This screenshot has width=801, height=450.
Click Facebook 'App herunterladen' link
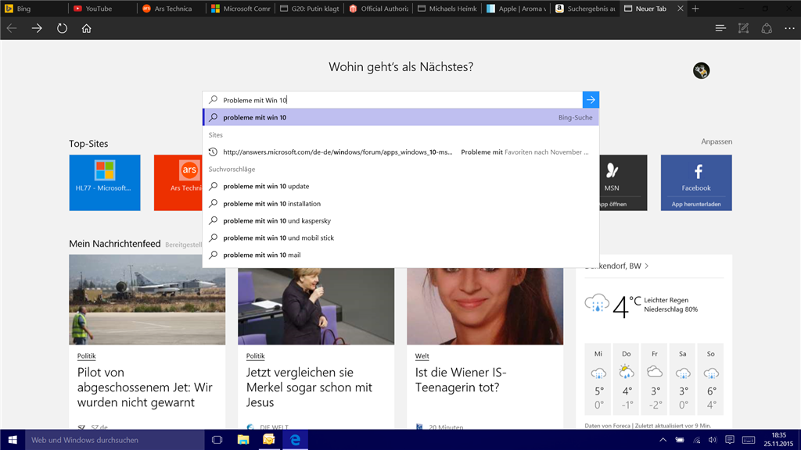695,204
